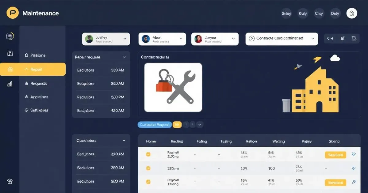Switch to the Duly tab in the top bar
Viewport: 368px width, 193px height.
(303, 13)
